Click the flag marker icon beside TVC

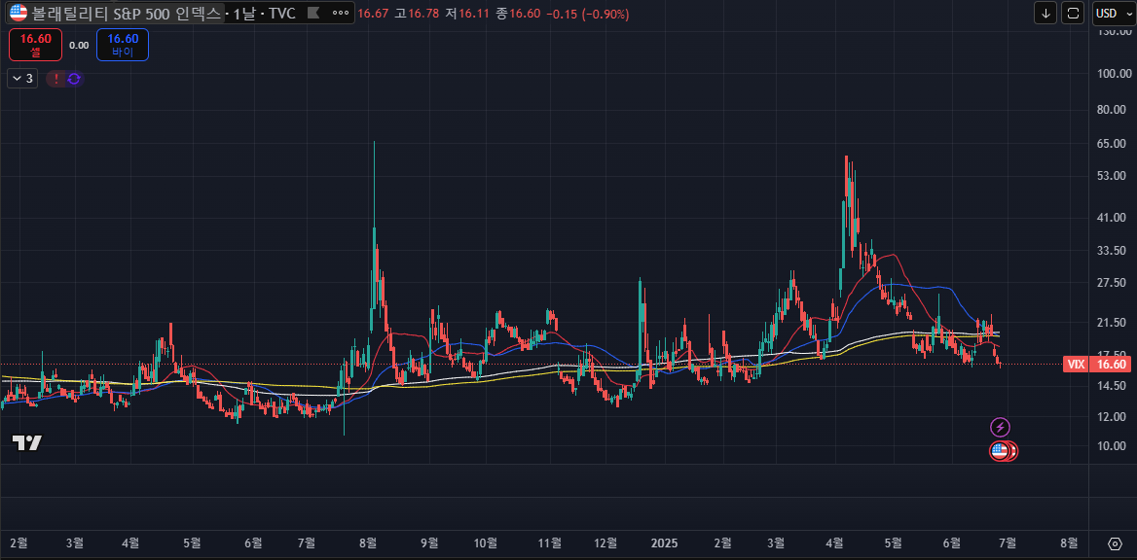tap(312, 14)
